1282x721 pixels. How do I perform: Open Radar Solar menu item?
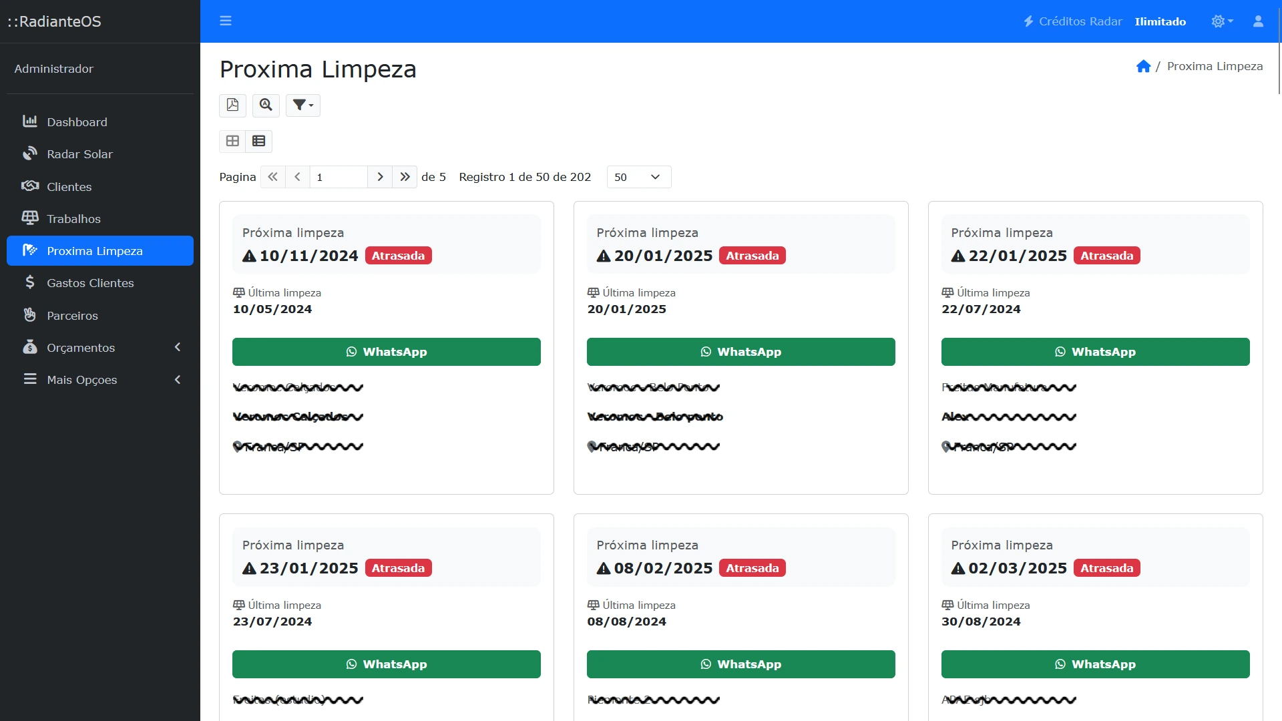100,154
